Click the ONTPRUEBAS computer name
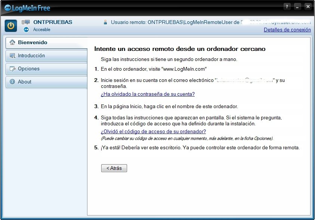Viewport: 315px width, 220px height. point(53,22)
